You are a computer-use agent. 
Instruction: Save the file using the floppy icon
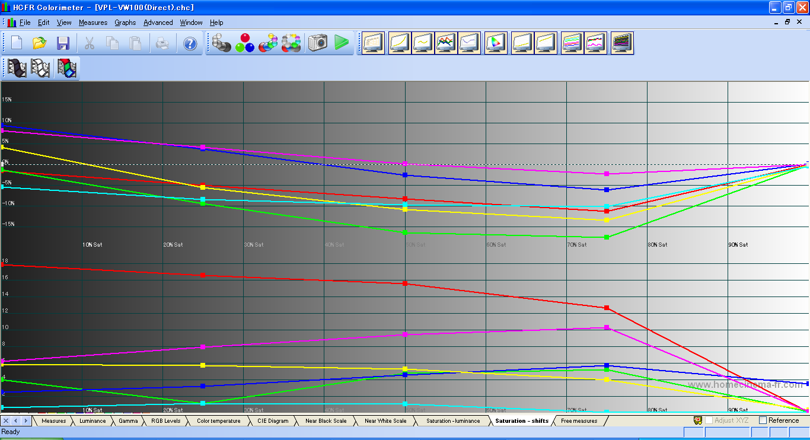tap(63, 43)
